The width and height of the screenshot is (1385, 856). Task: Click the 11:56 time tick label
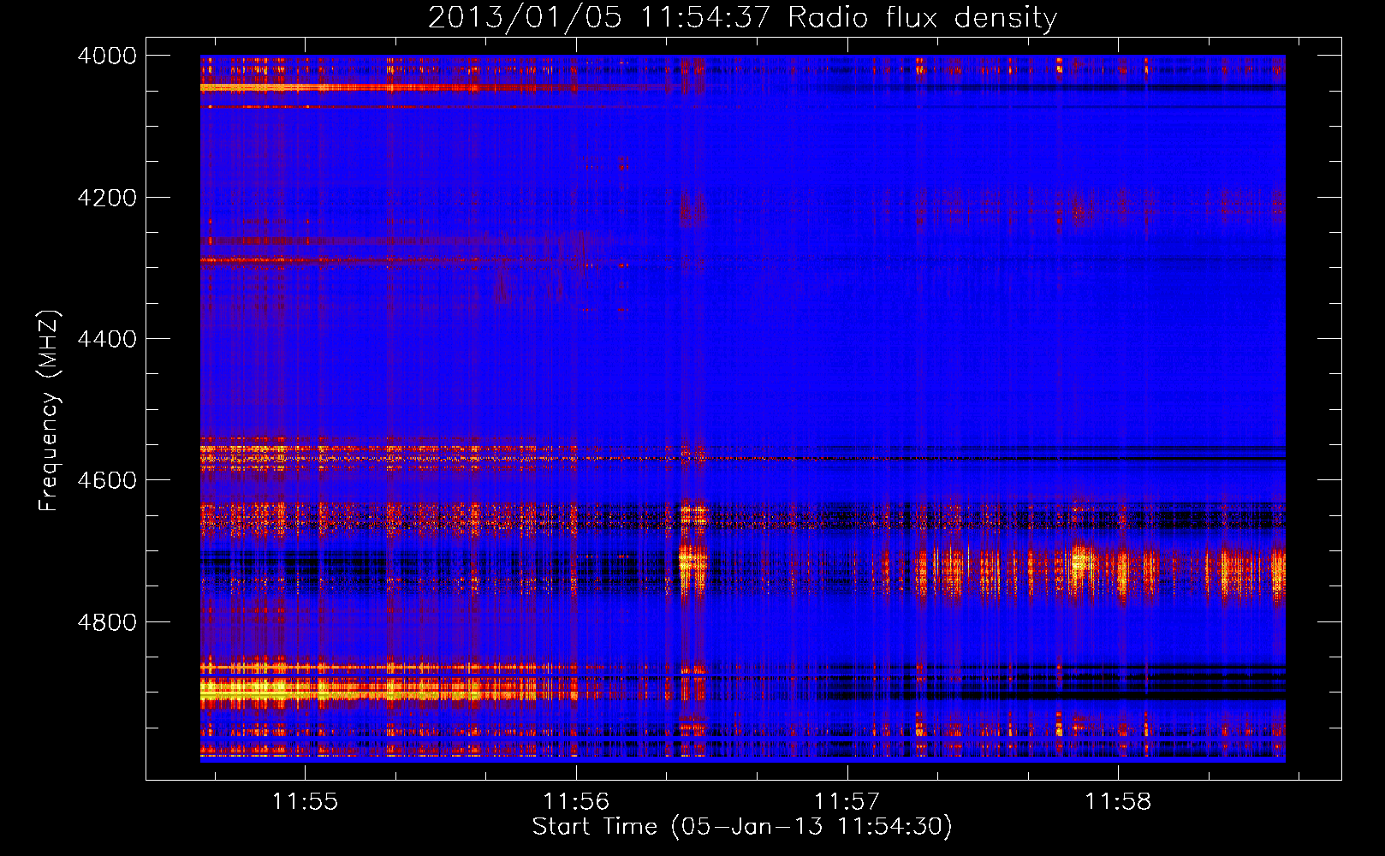[x=576, y=802]
